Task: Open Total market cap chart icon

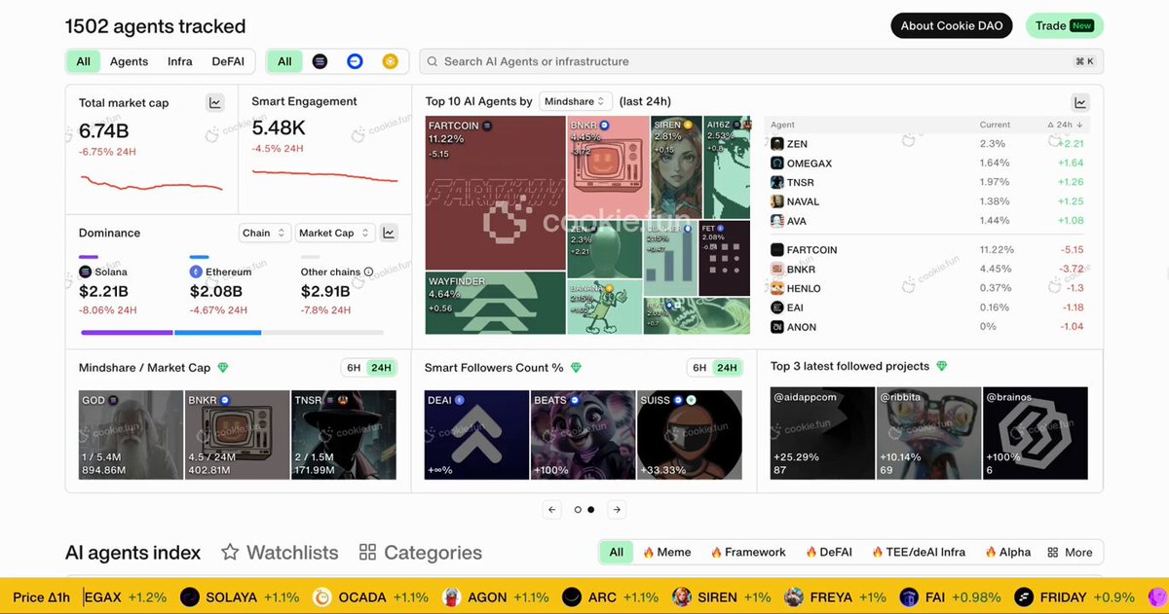Action: tap(215, 102)
